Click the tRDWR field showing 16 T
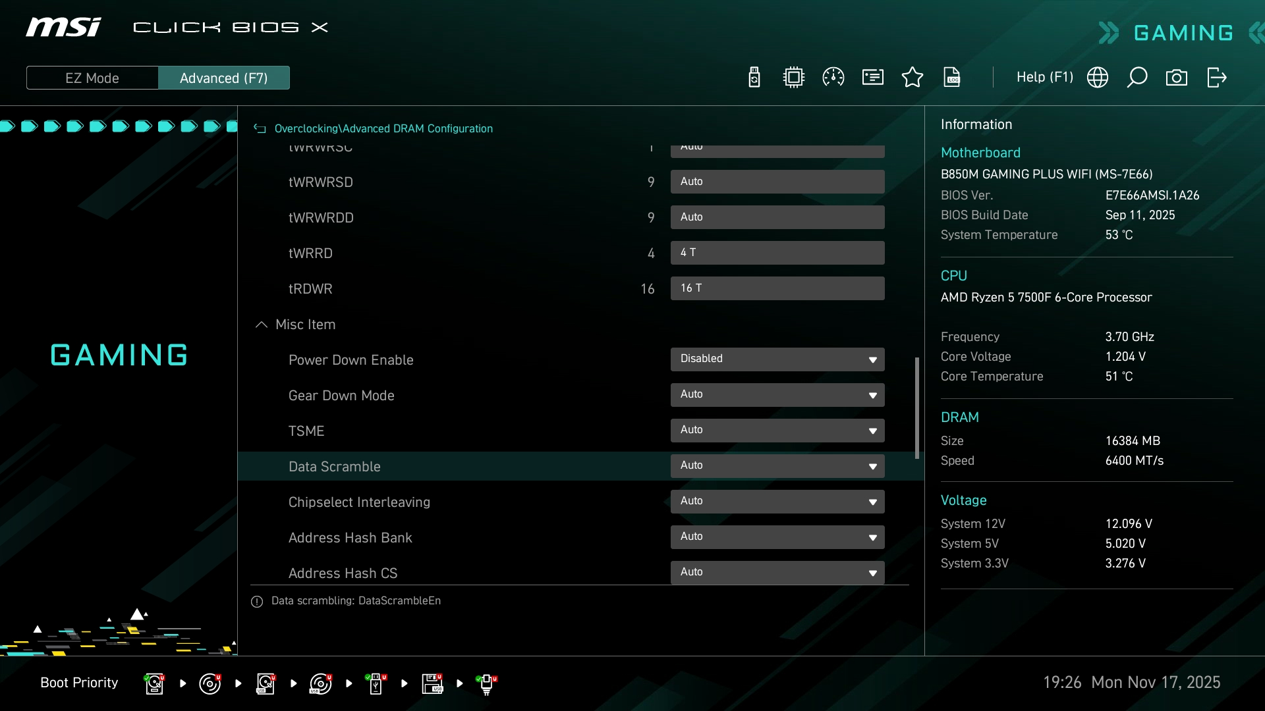 (777, 288)
